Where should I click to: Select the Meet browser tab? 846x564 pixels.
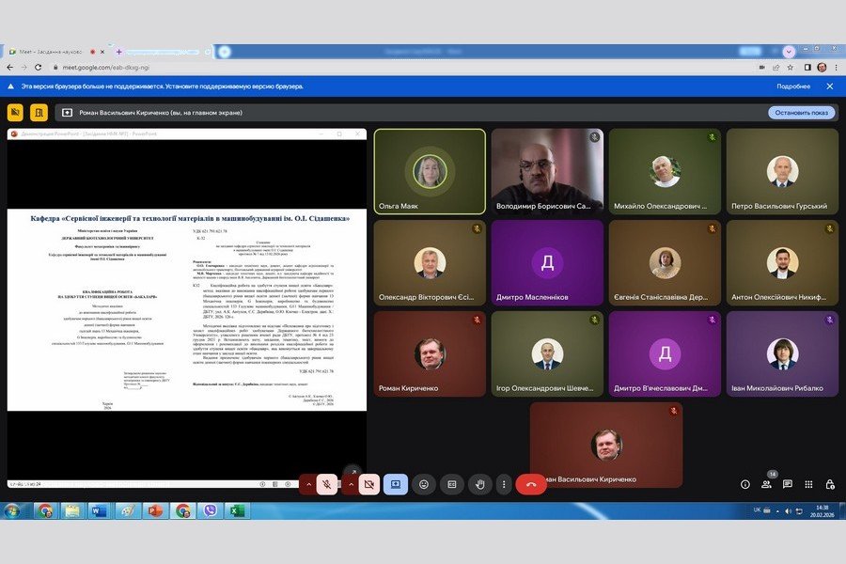pyautogui.click(x=45, y=52)
